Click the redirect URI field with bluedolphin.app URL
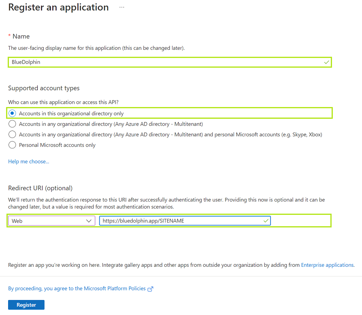Image resolution: width=362 pixels, height=315 pixels. pos(185,221)
